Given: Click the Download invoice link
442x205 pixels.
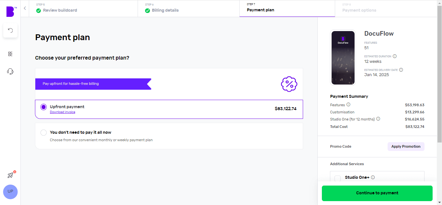Looking at the screenshot, I should pyautogui.click(x=62, y=112).
